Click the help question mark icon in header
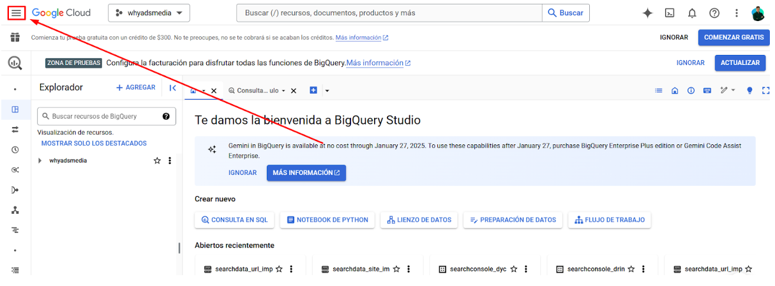Image resolution: width=775 pixels, height=286 pixels. pos(714,13)
